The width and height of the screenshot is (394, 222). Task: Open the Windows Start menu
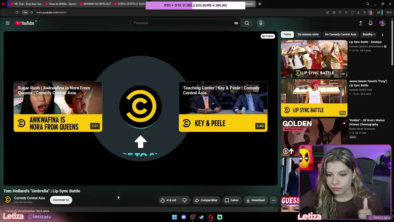tap(175, 217)
